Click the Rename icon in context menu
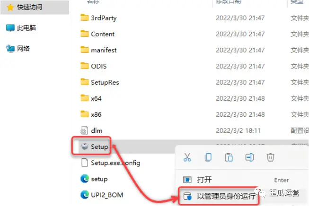Screen dimensions: 309x206 (x=249, y=157)
